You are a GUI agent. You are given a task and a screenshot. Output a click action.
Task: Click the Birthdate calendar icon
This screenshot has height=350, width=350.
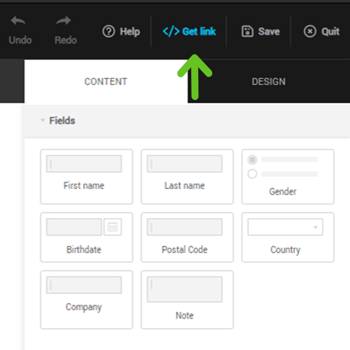pos(113,227)
